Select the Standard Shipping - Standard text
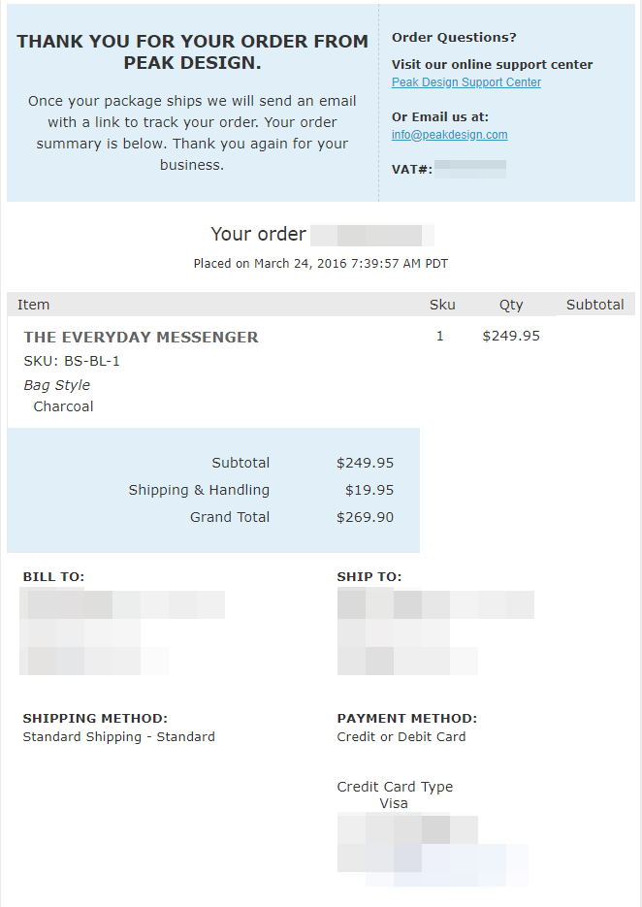 click(x=118, y=737)
